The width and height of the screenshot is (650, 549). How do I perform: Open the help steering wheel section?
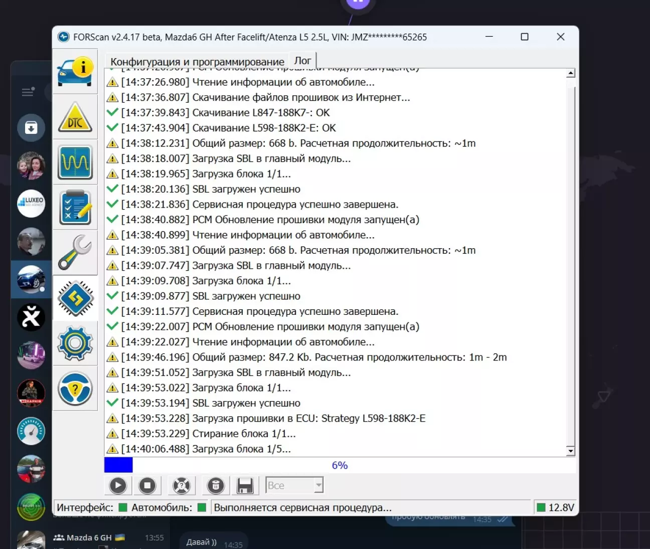point(75,389)
